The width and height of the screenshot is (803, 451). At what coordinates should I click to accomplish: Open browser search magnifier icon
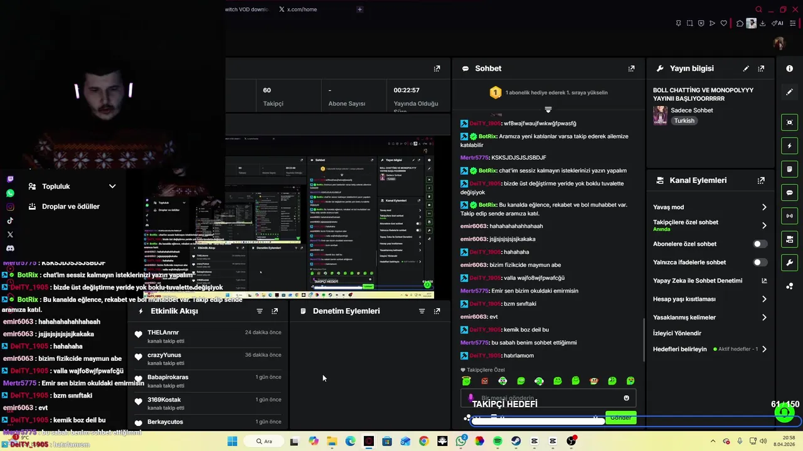[758, 9]
